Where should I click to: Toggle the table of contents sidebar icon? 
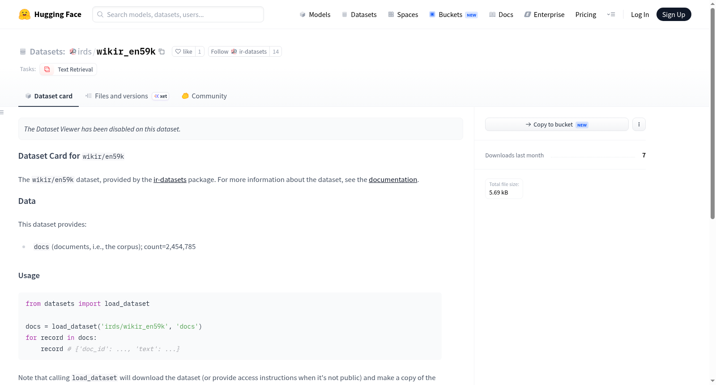(x=2, y=112)
